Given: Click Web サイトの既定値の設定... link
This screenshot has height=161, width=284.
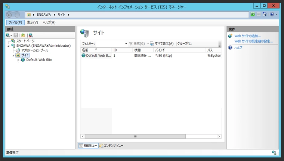Looking at the screenshot, I should click(x=254, y=41).
